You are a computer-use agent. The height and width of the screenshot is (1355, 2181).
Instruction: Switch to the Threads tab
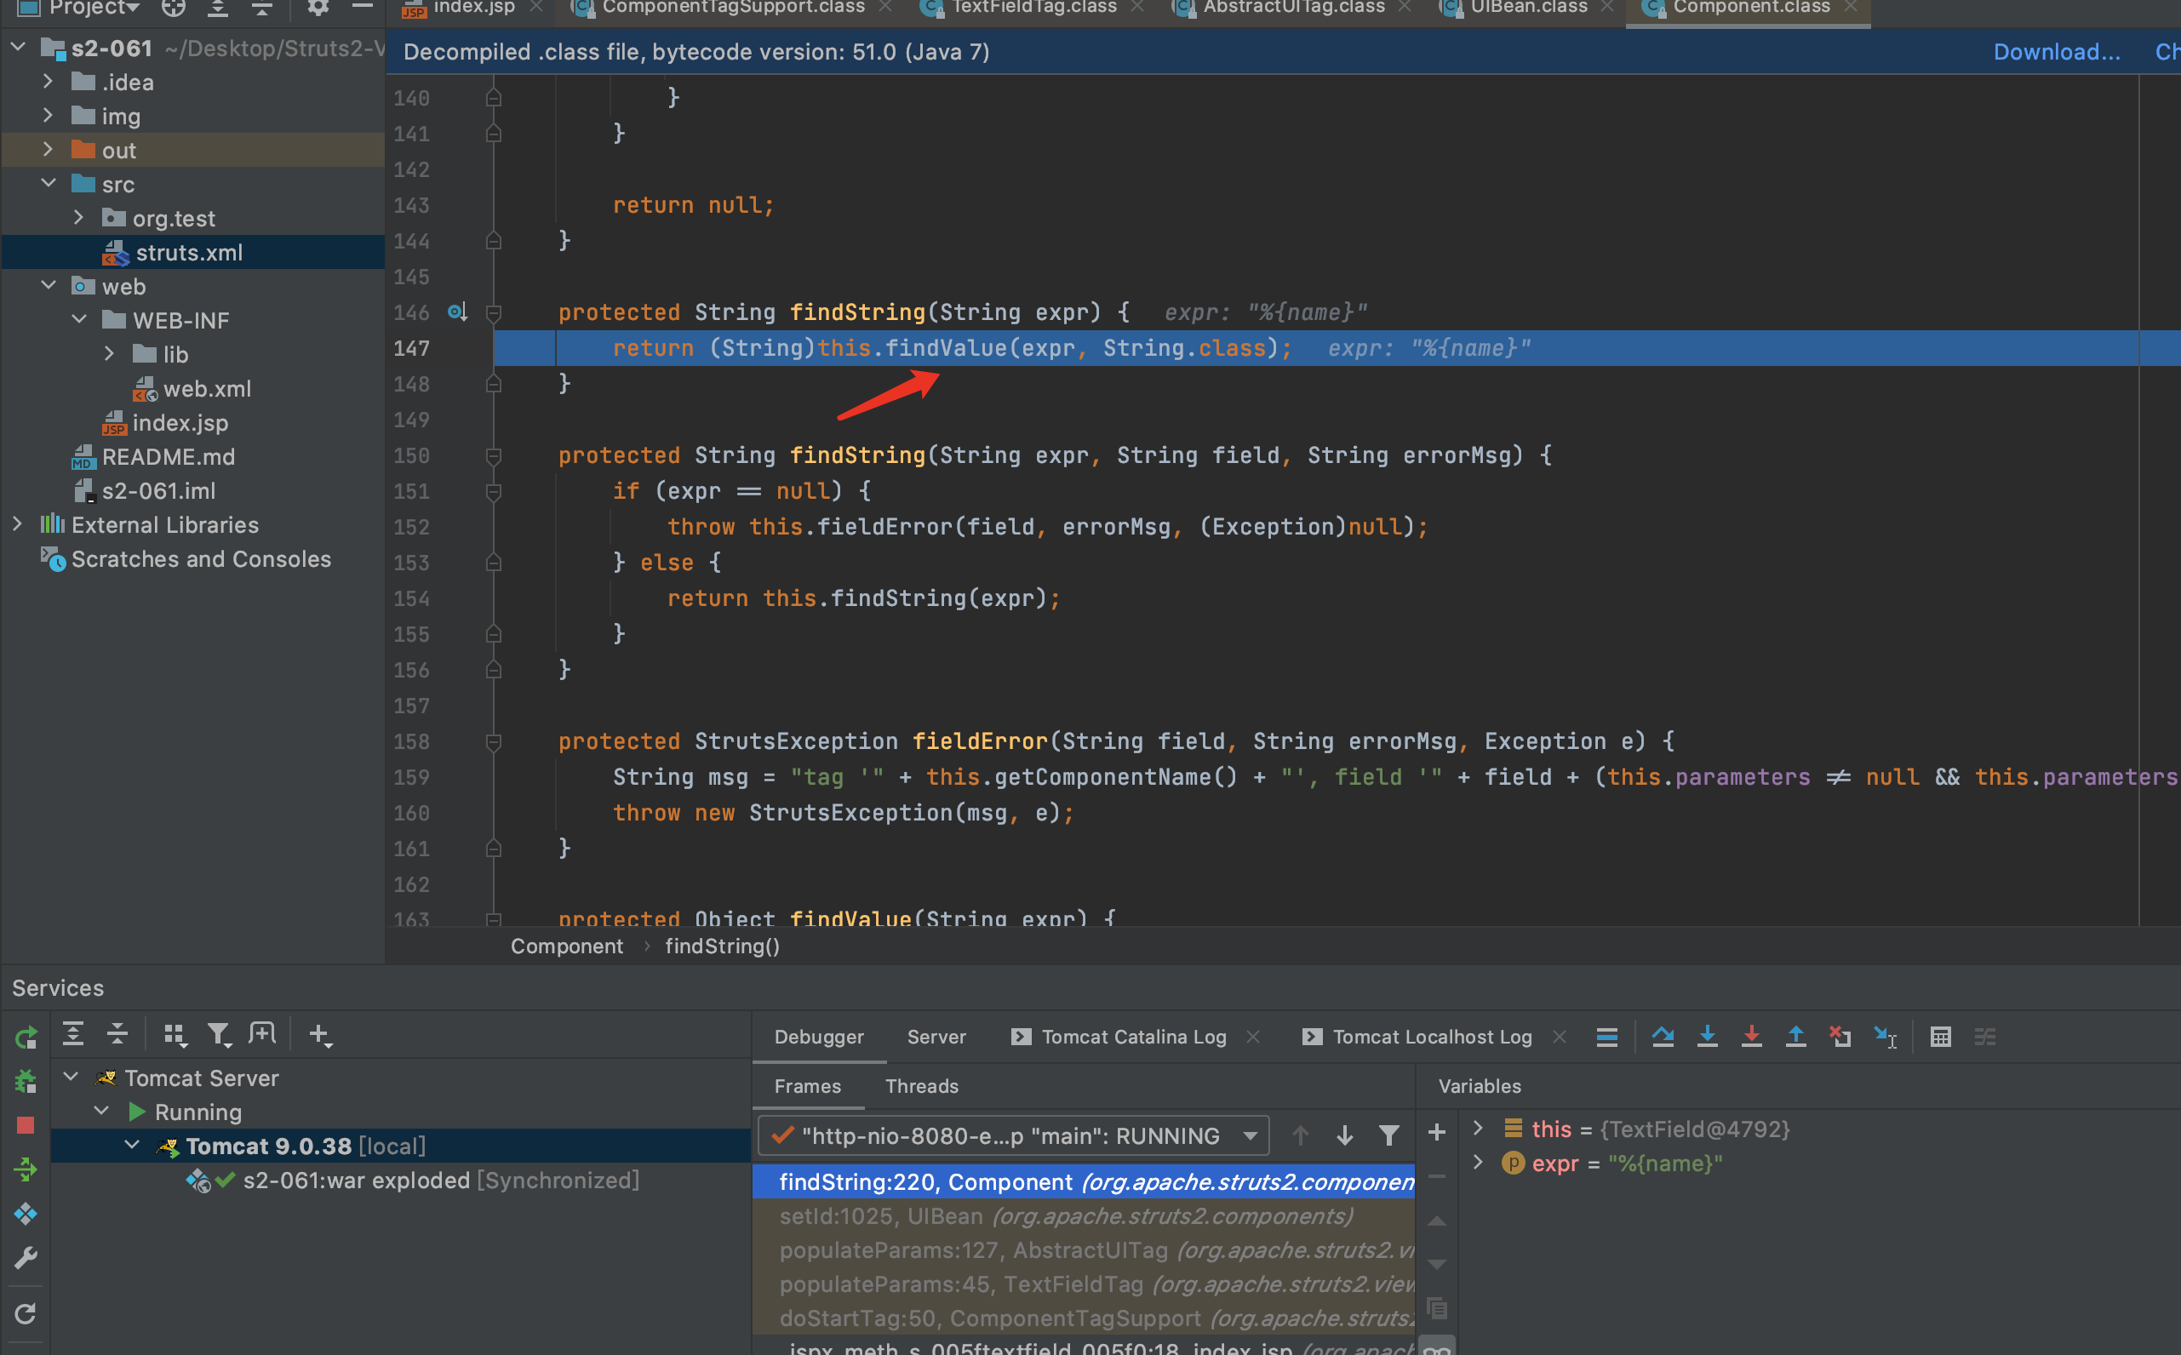point(922,1086)
